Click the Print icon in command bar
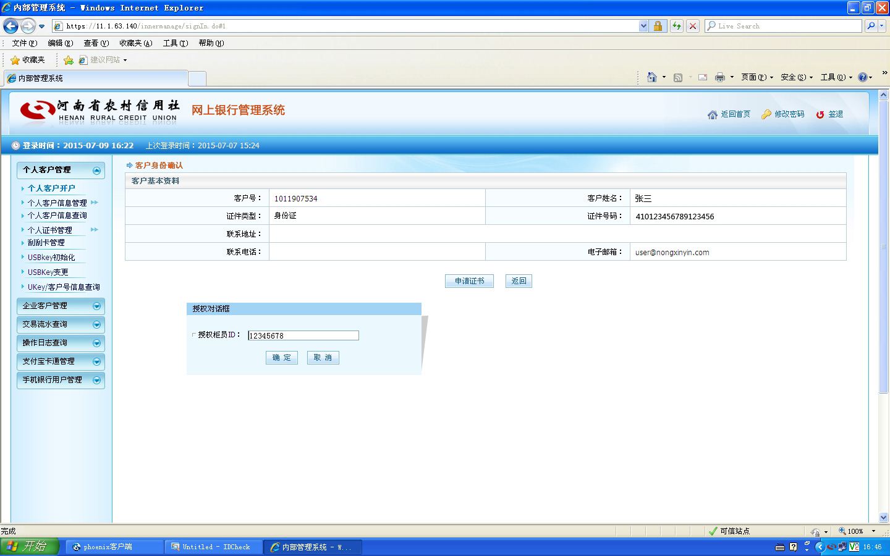890x556 pixels. pyautogui.click(x=719, y=77)
